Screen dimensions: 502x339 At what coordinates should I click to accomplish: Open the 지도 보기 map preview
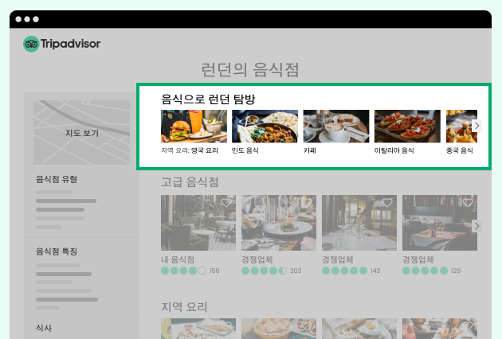click(x=81, y=132)
